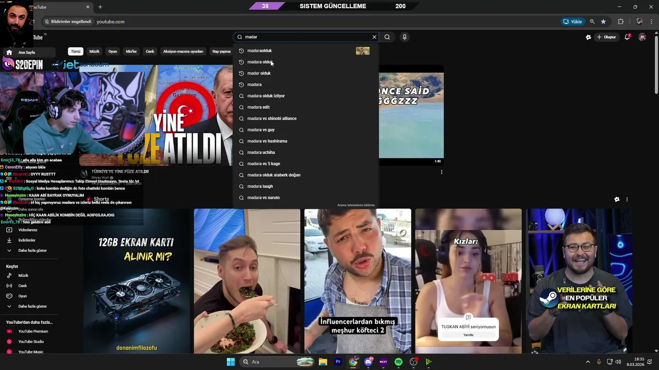Open YouTube Premium link in sidebar
The width and height of the screenshot is (659, 370).
(x=33, y=331)
